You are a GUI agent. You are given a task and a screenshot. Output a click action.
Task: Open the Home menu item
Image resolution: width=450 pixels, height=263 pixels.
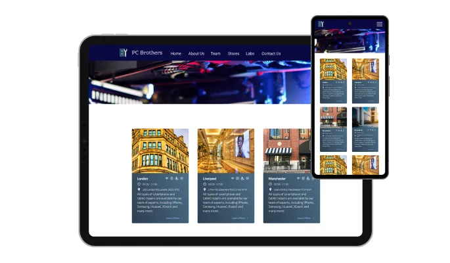pyautogui.click(x=176, y=53)
